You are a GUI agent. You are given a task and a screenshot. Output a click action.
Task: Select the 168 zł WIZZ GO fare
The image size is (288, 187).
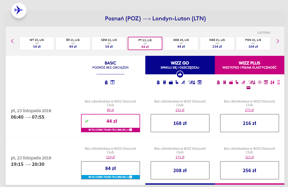[x=180, y=123]
